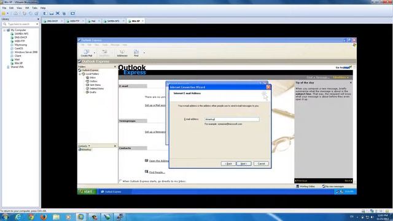Click Find a Message link
This screenshot has height=221, width=393.
(317, 77)
